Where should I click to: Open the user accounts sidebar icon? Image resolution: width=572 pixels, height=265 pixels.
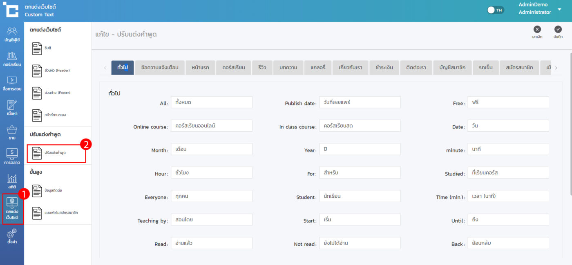click(x=12, y=34)
